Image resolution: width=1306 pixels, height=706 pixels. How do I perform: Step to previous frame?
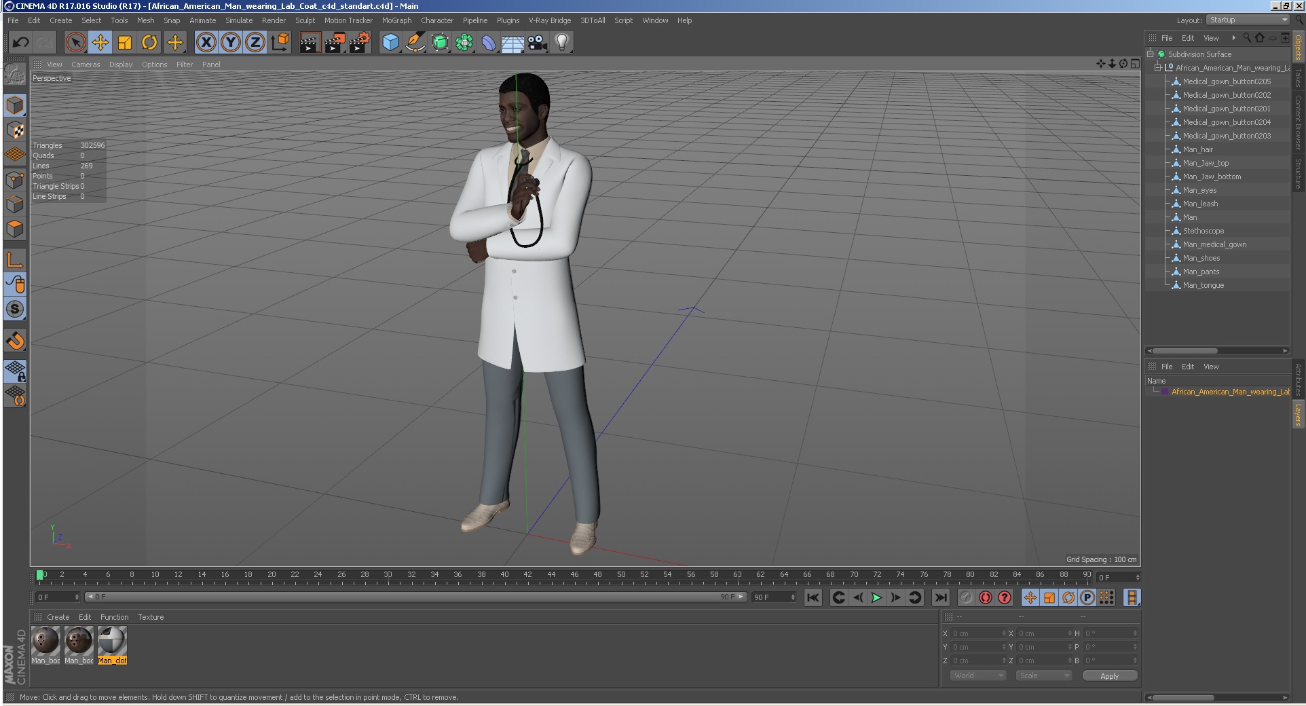pyautogui.click(x=858, y=597)
